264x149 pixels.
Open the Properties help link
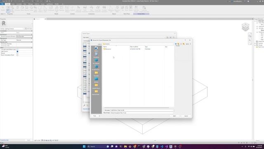[5, 140]
